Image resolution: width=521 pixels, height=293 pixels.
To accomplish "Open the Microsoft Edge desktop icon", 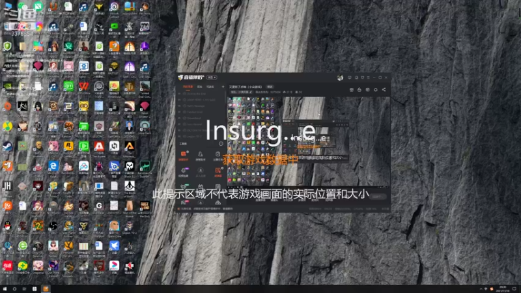I will point(53,166).
